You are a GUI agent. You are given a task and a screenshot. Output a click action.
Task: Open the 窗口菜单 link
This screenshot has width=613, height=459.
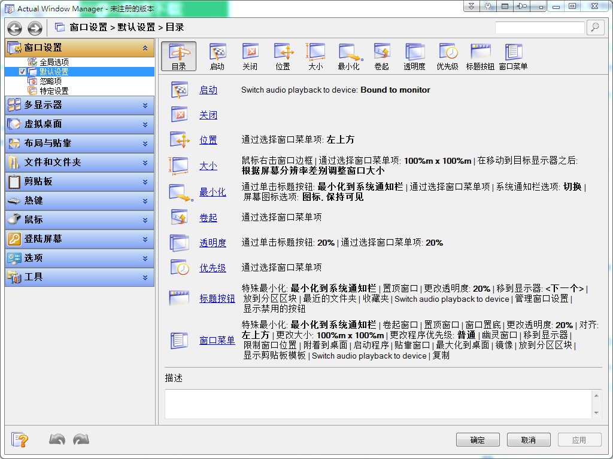coord(217,340)
